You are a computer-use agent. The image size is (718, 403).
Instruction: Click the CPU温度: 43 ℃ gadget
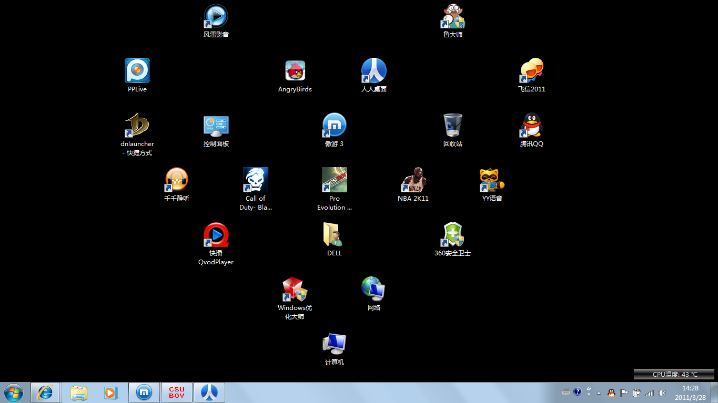coord(674,374)
